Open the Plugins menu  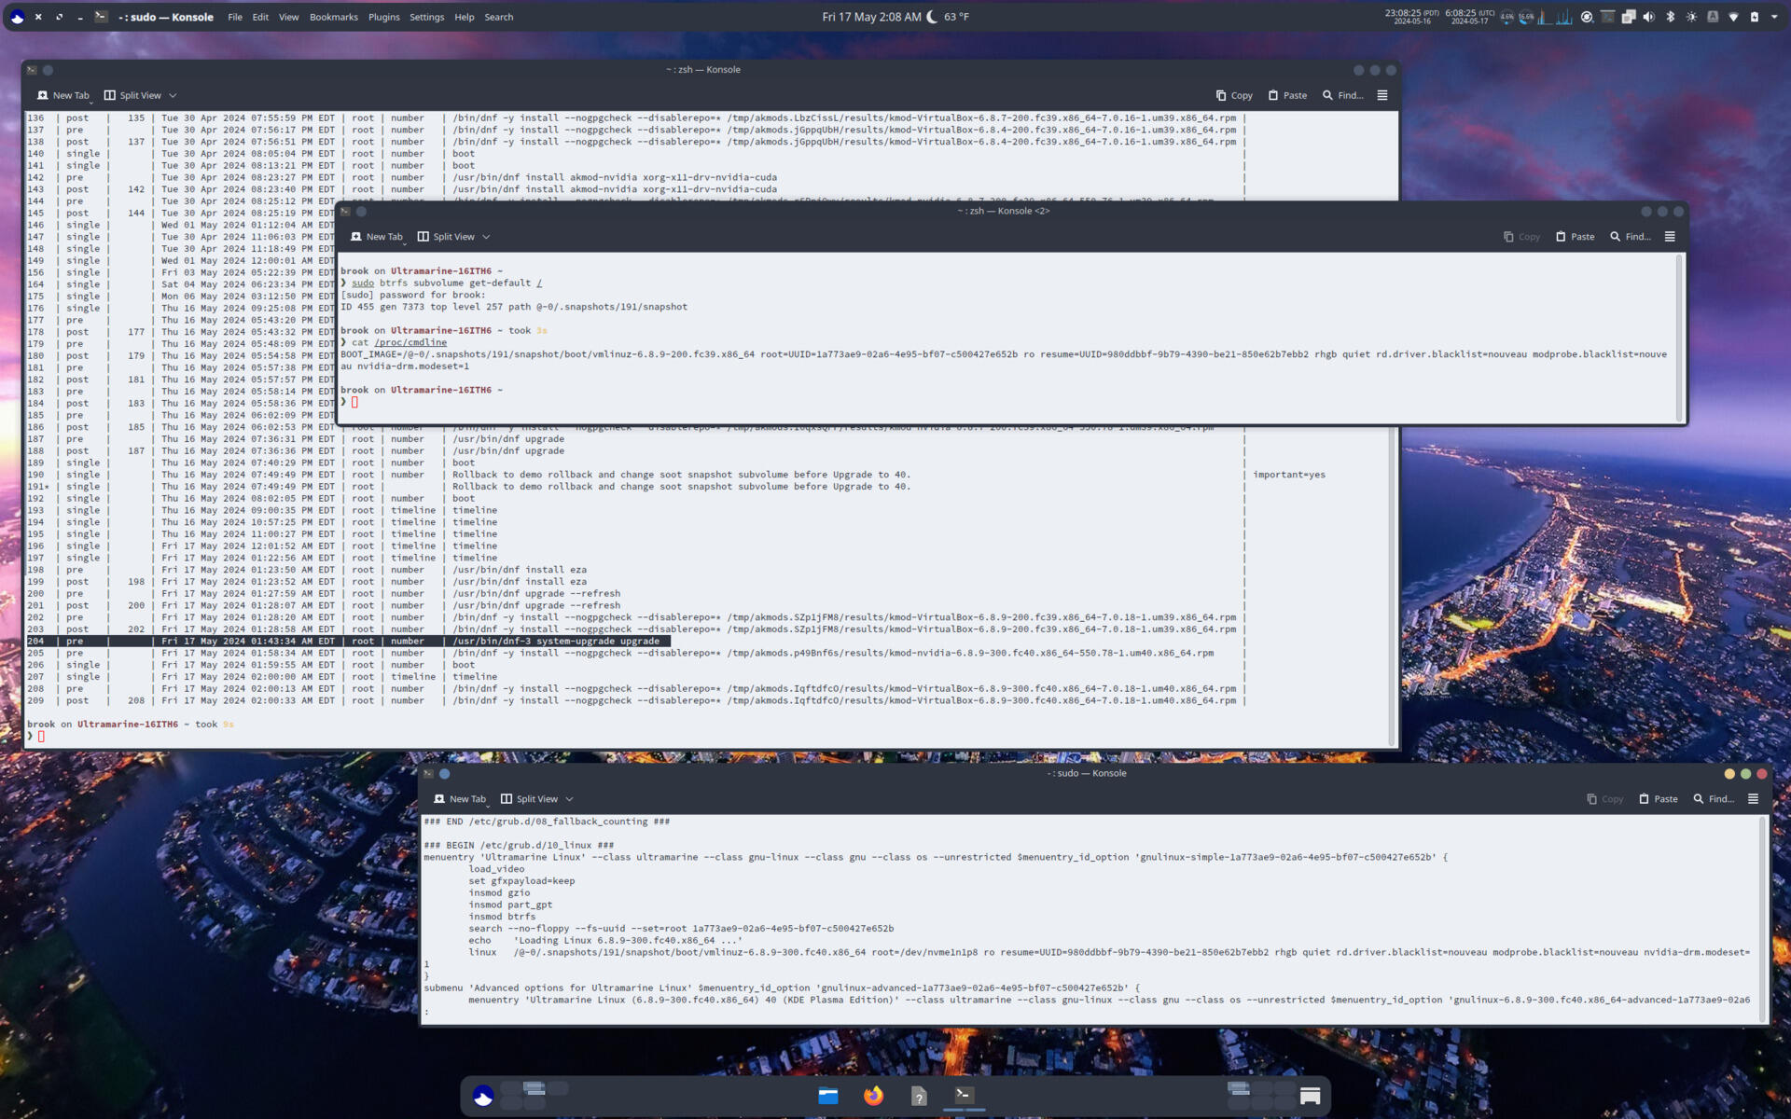(x=383, y=17)
